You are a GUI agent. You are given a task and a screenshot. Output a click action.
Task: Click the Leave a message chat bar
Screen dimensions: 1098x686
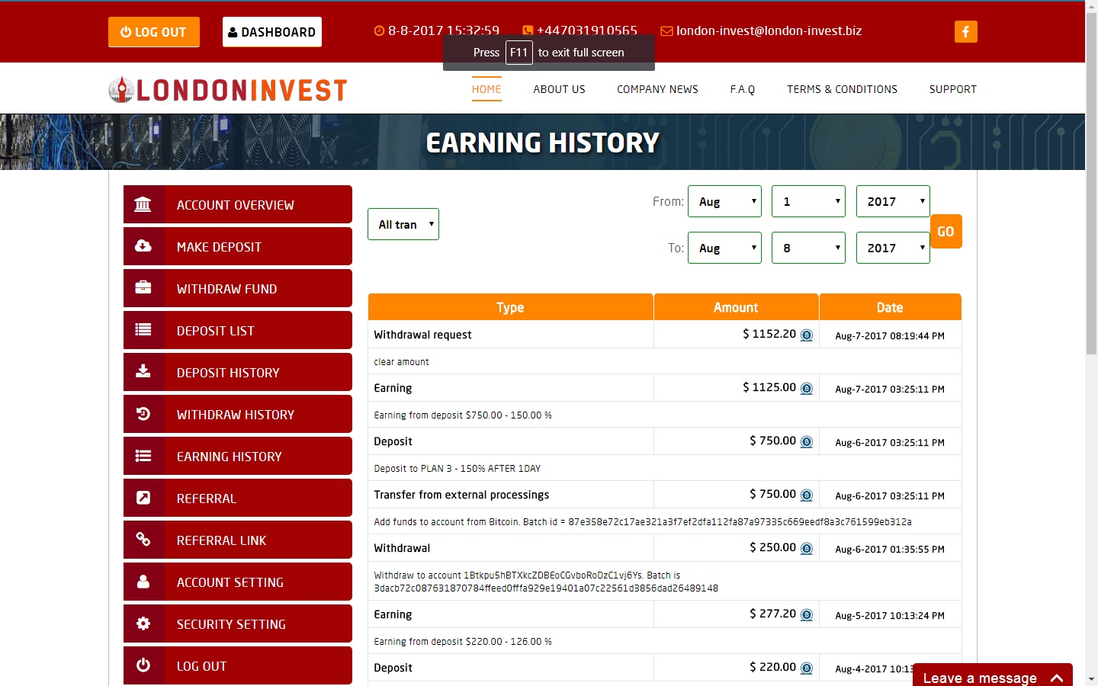(x=993, y=675)
